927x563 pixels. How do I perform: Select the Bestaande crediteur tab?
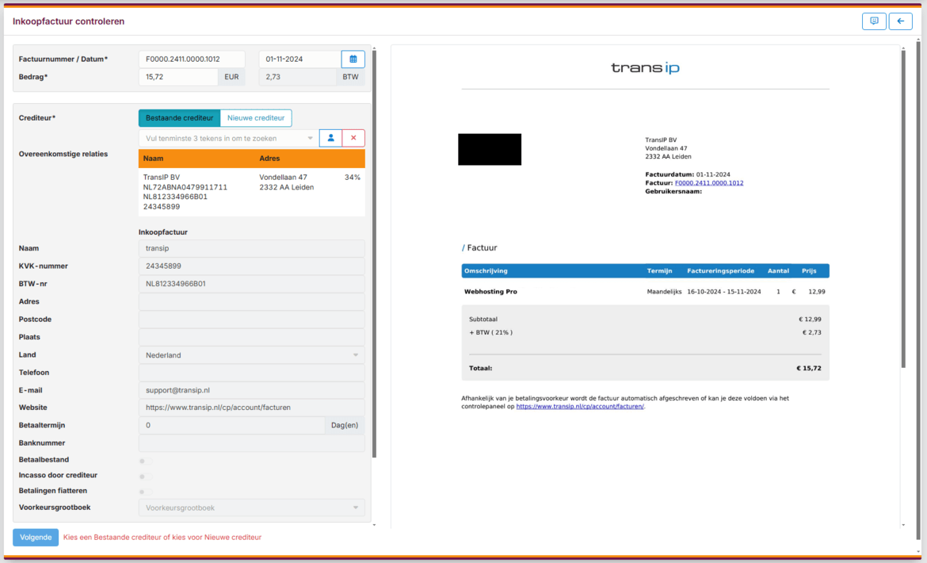coord(179,117)
